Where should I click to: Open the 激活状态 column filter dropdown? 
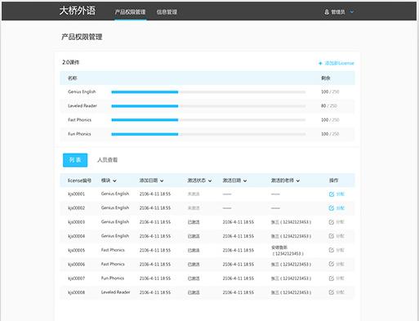210,181
